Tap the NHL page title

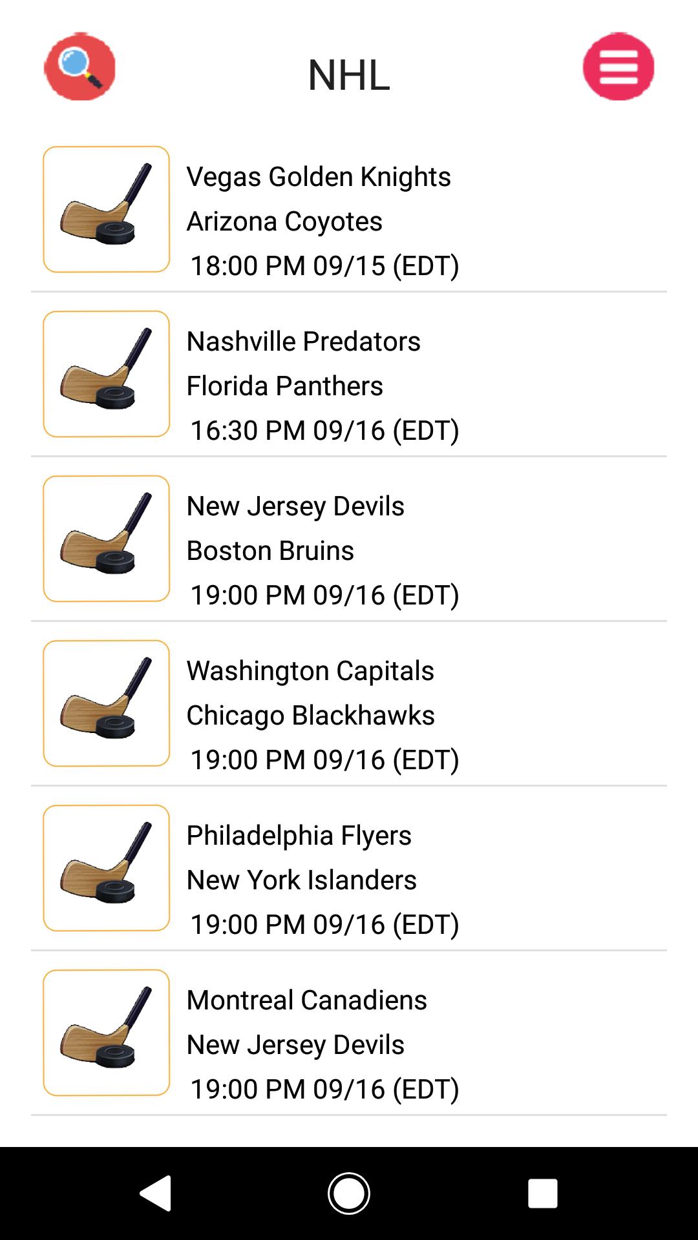pyautogui.click(x=349, y=75)
